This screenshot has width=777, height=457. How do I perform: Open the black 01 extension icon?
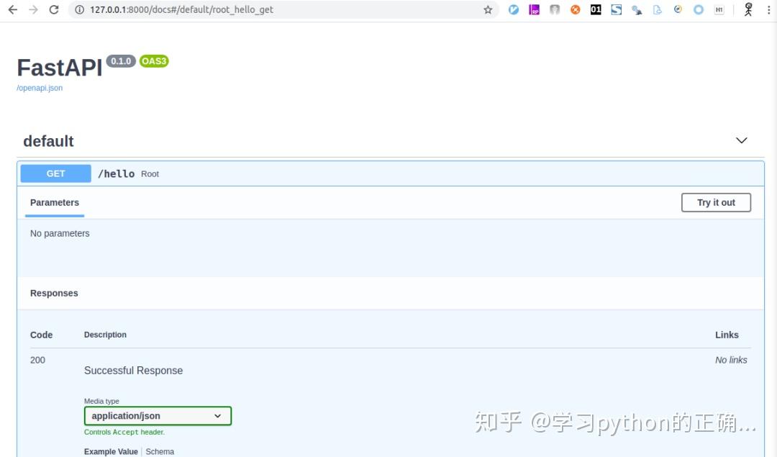coord(596,9)
